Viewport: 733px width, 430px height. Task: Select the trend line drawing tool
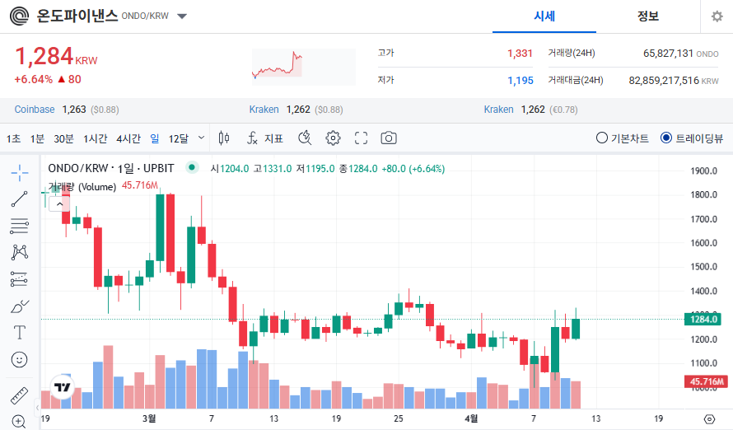(20, 199)
